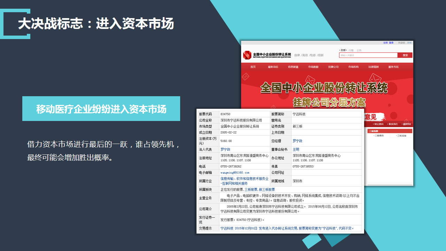Click the 罗宁政 general manager link
The image size is (446, 251).
[x=297, y=141]
